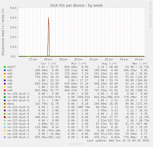Click the 'vm-104-disk-0' legend label
Viewport: 153px width, 147px height.
(x=18, y=117)
